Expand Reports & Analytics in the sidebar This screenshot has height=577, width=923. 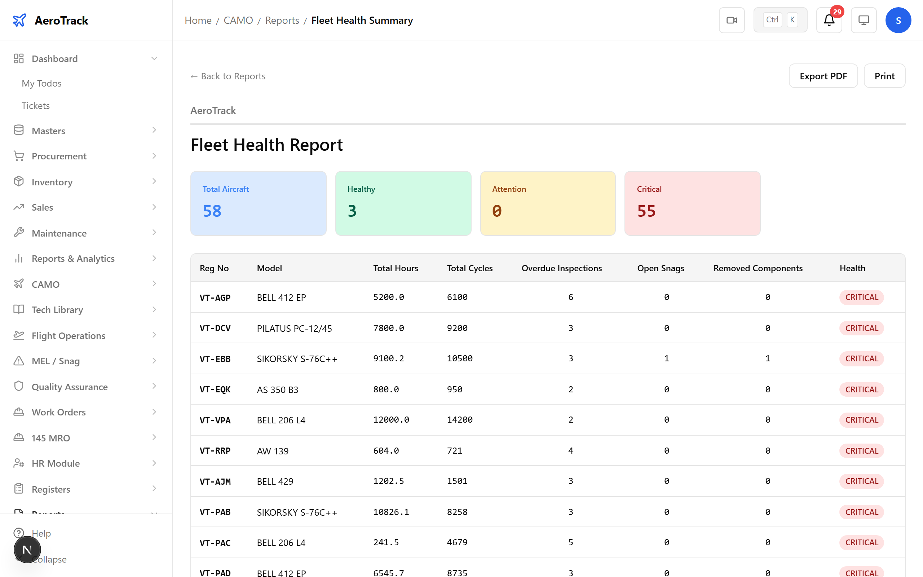pyautogui.click(x=154, y=258)
